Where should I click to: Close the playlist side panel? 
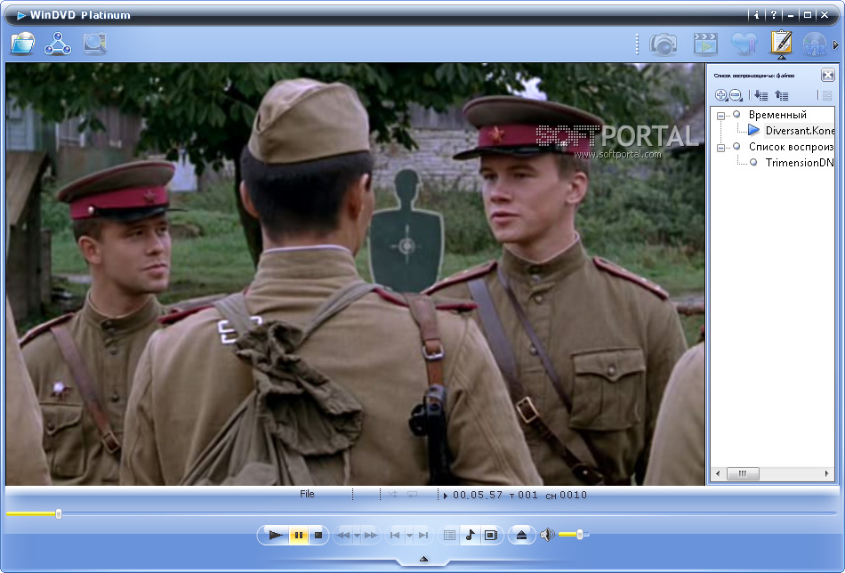pos(828,75)
